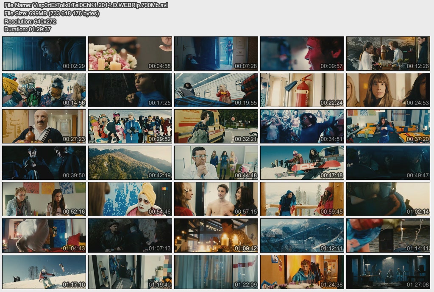Open the yellow ambulance thumbnail at 00:32:21
The width and height of the screenshot is (434, 292).
tap(216, 126)
